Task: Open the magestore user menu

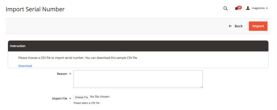Action: pos(259,8)
